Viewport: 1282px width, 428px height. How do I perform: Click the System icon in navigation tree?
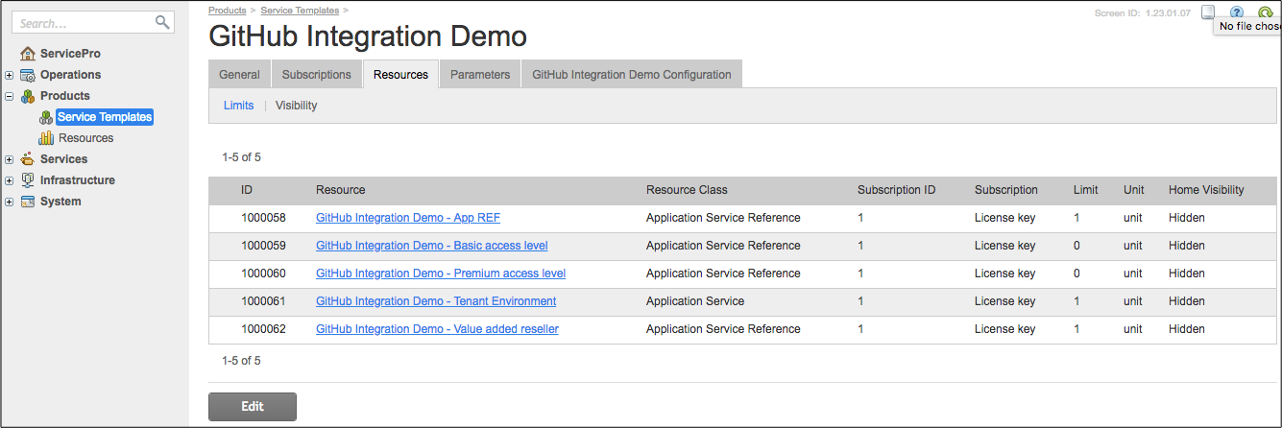28,202
